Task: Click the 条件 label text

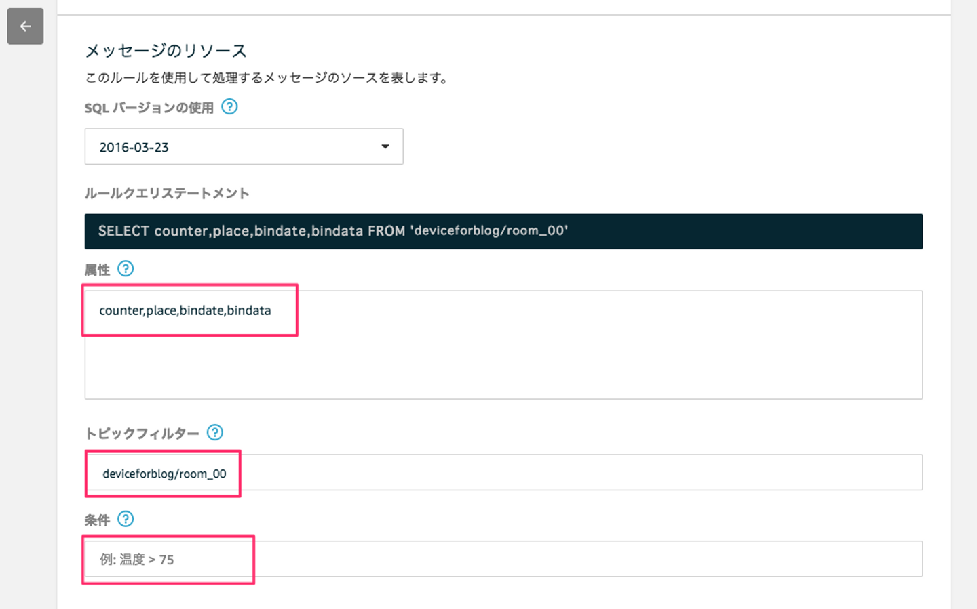Action: coord(97,520)
